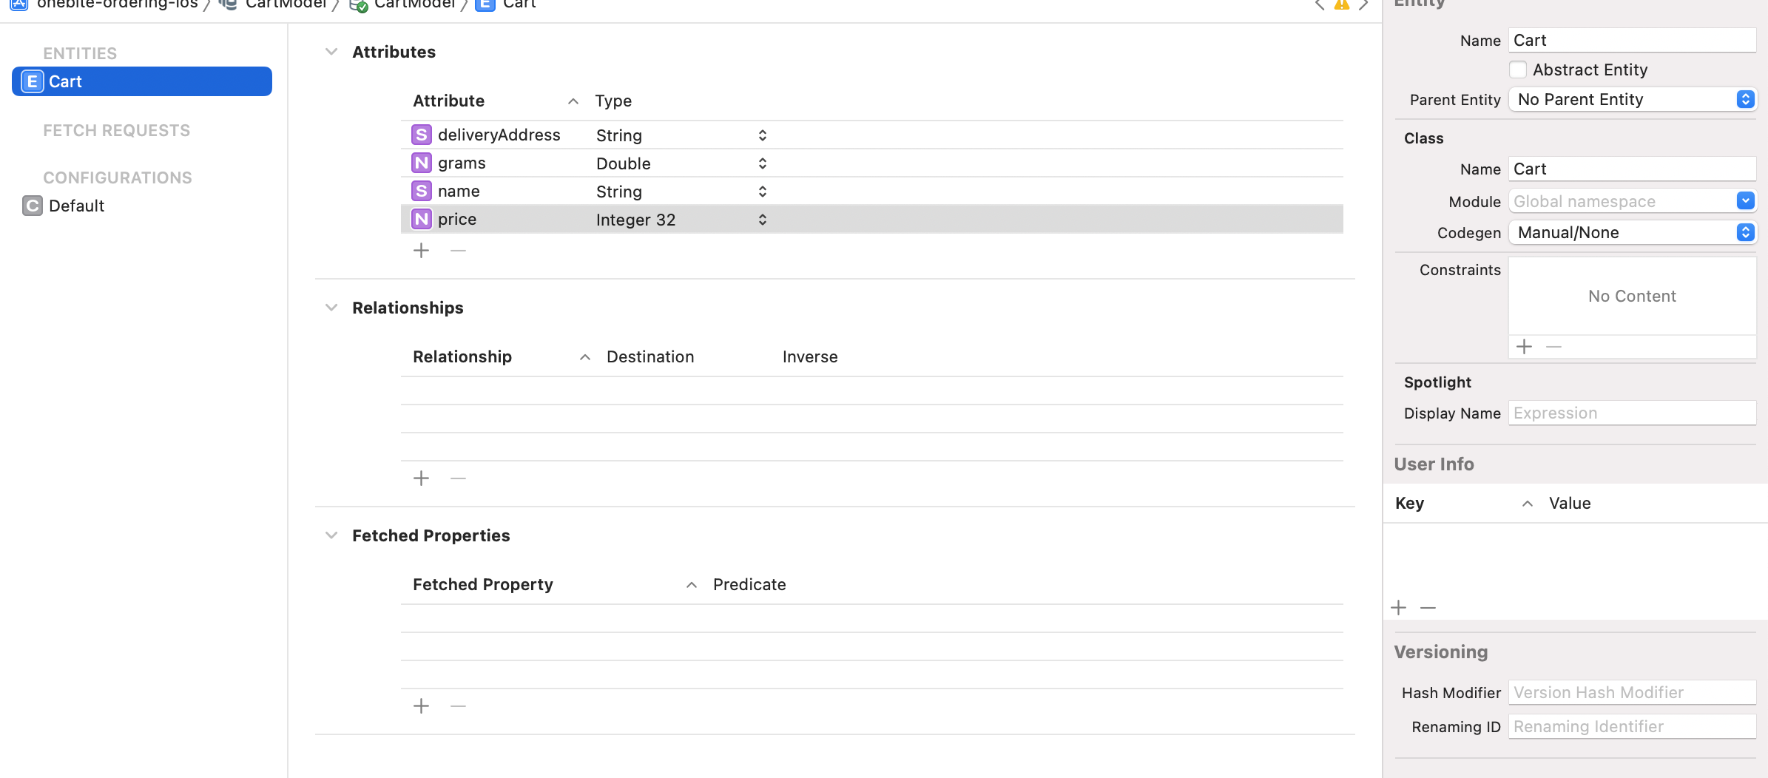This screenshot has width=1768, height=778.
Task: Click the Hash Modifier field
Action: 1633,692
